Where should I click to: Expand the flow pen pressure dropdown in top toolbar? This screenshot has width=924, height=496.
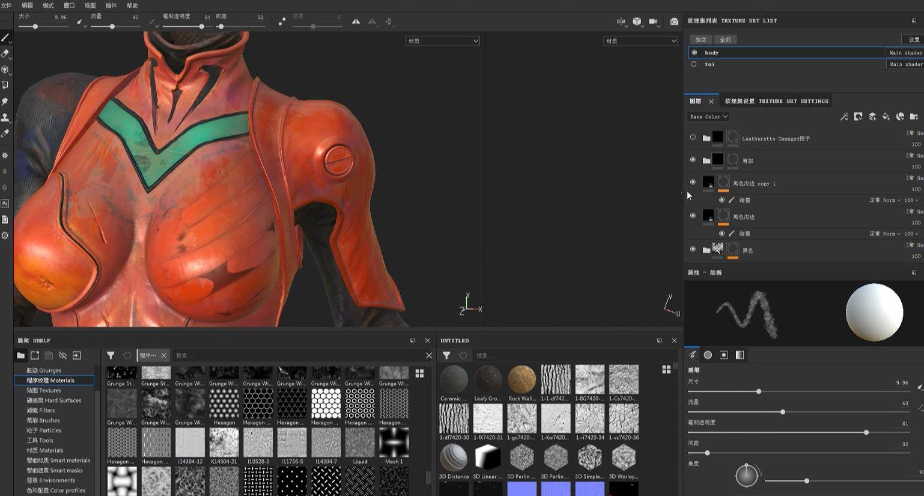point(153,22)
